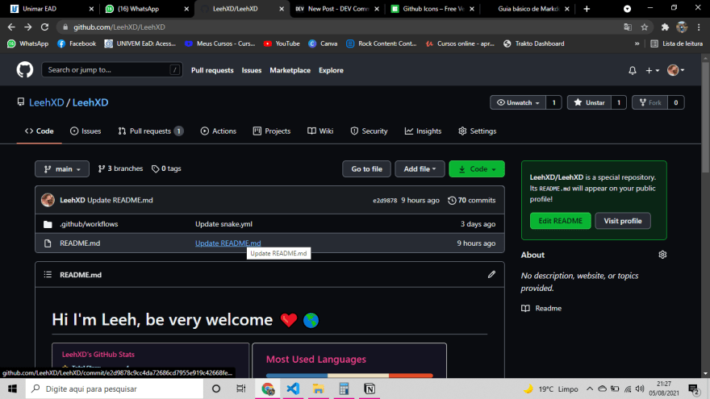This screenshot has height=399, width=710.
Task: Click the Windows search box
Action: click(x=115, y=389)
